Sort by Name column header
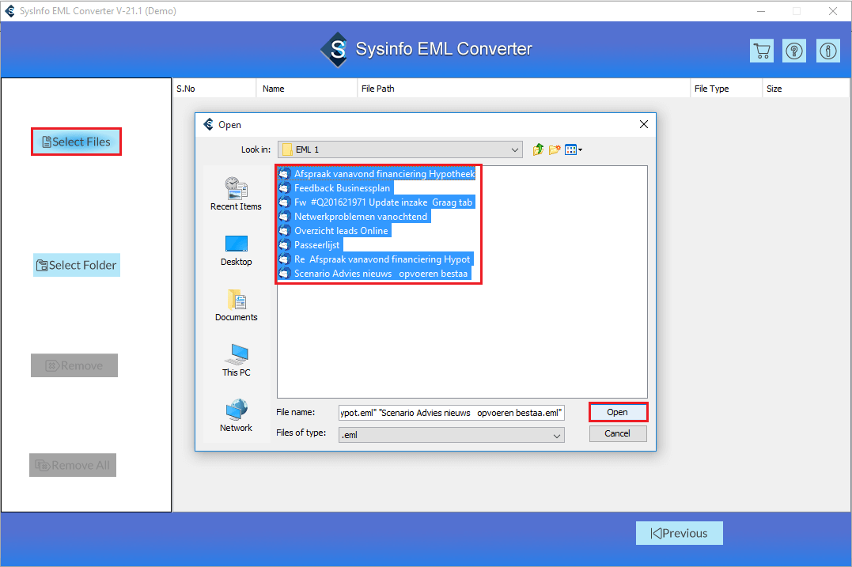This screenshot has width=852, height=567. pyautogui.click(x=307, y=89)
